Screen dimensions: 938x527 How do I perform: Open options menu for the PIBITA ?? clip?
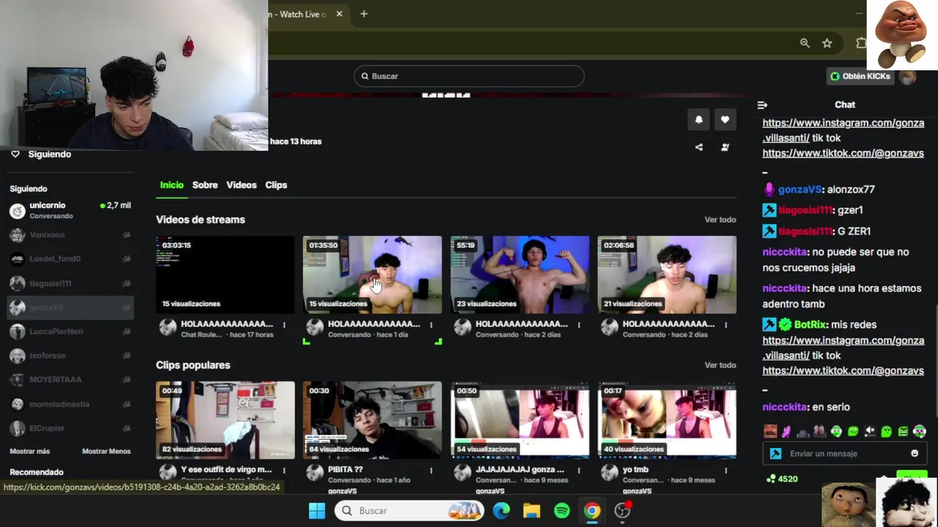[x=431, y=471]
